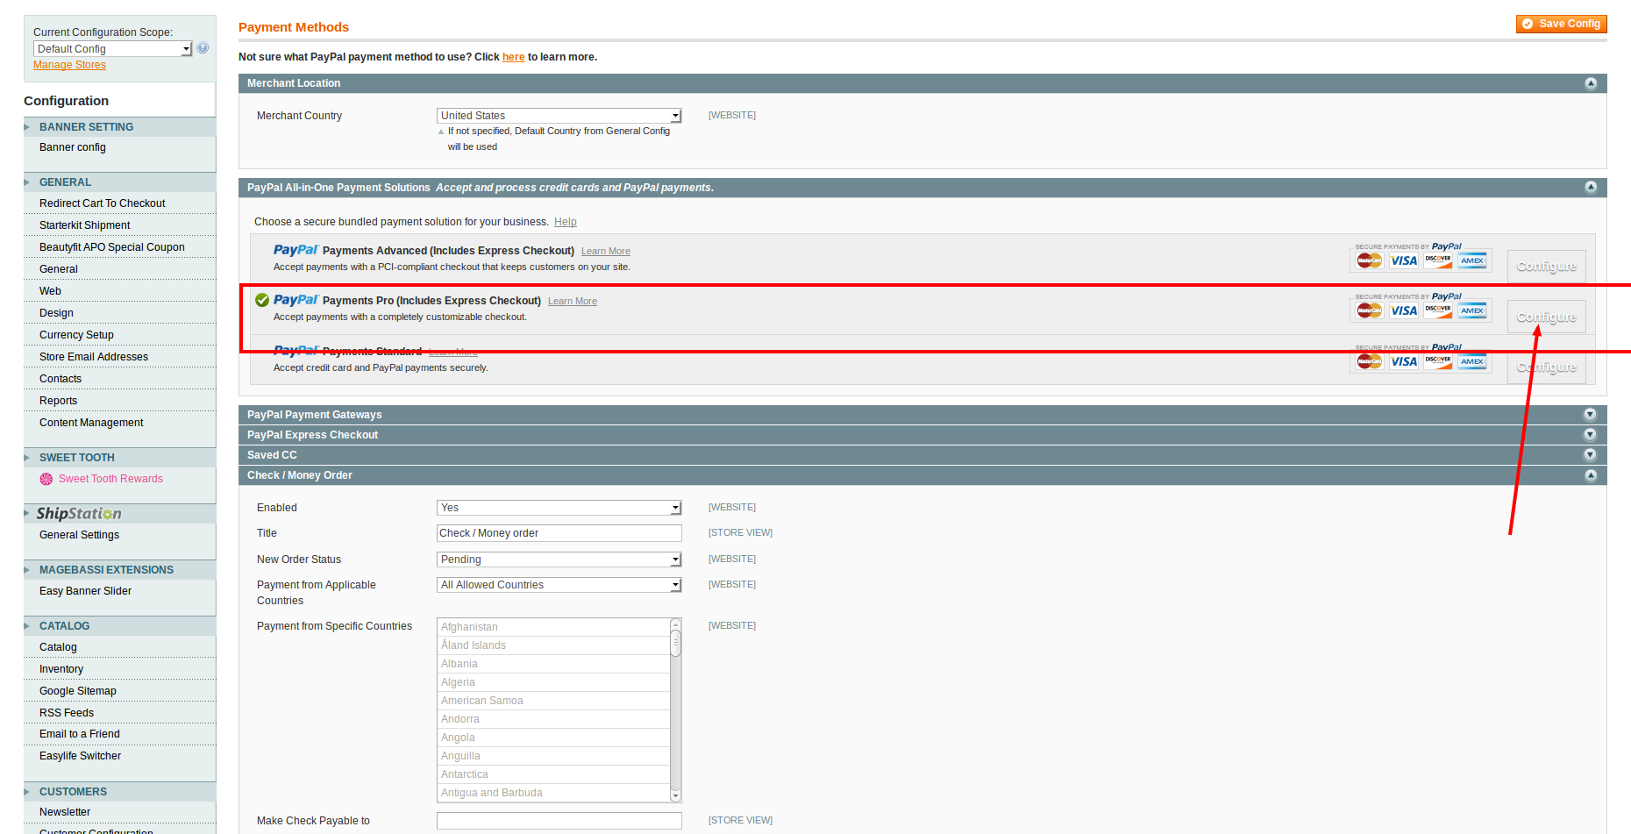Open Banner config in the sidebar

[x=73, y=147]
